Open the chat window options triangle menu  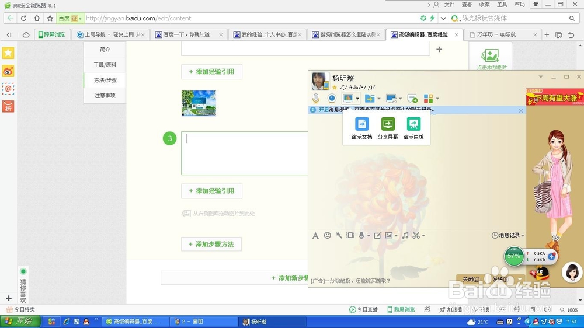[x=540, y=76]
